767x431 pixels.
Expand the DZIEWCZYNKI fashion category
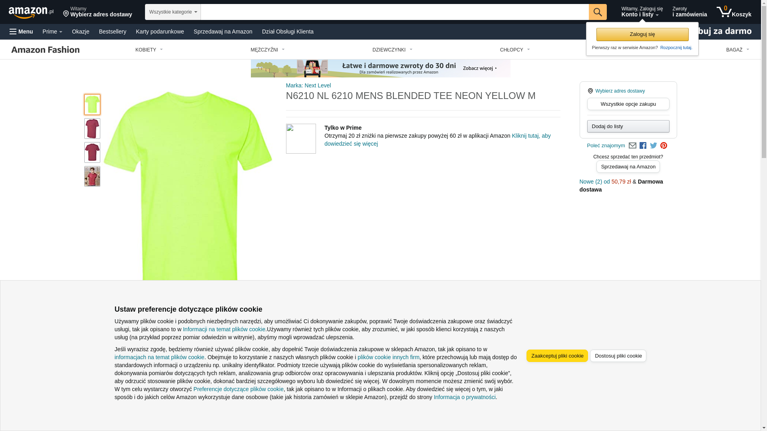tap(392, 50)
